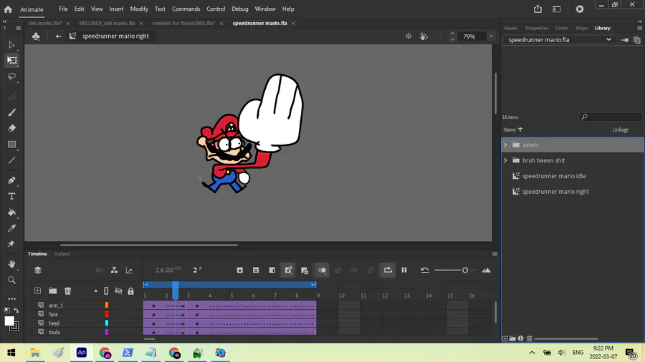Toggle Onion Skin button
The image size is (645, 362).
point(322,270)
